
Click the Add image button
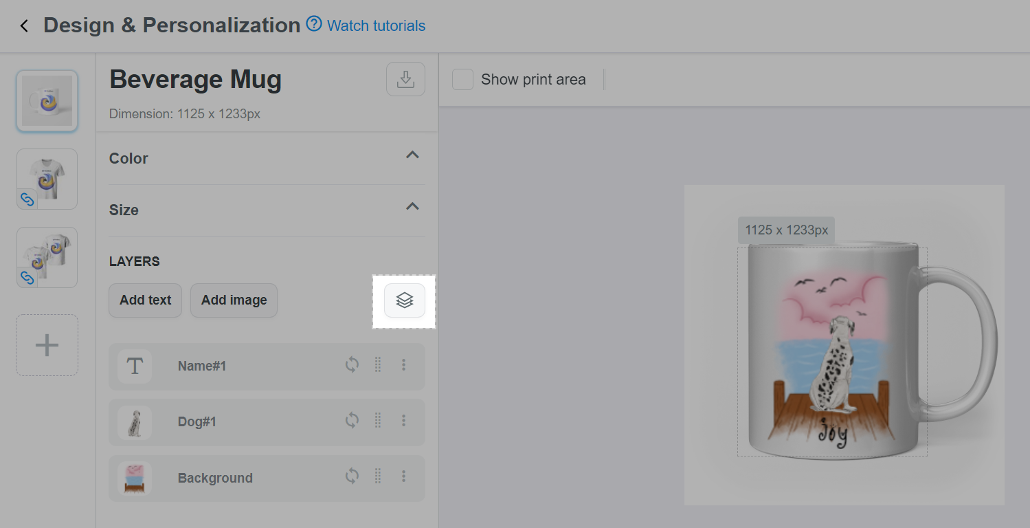coord(234,300)
